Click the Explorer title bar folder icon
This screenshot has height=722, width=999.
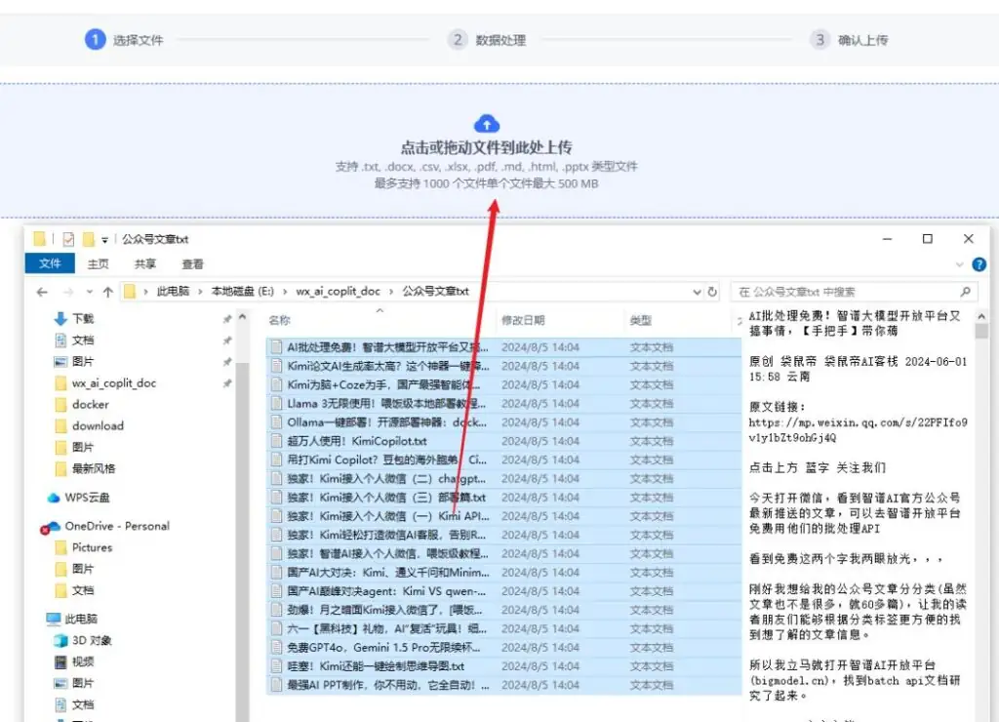point(39,239)
